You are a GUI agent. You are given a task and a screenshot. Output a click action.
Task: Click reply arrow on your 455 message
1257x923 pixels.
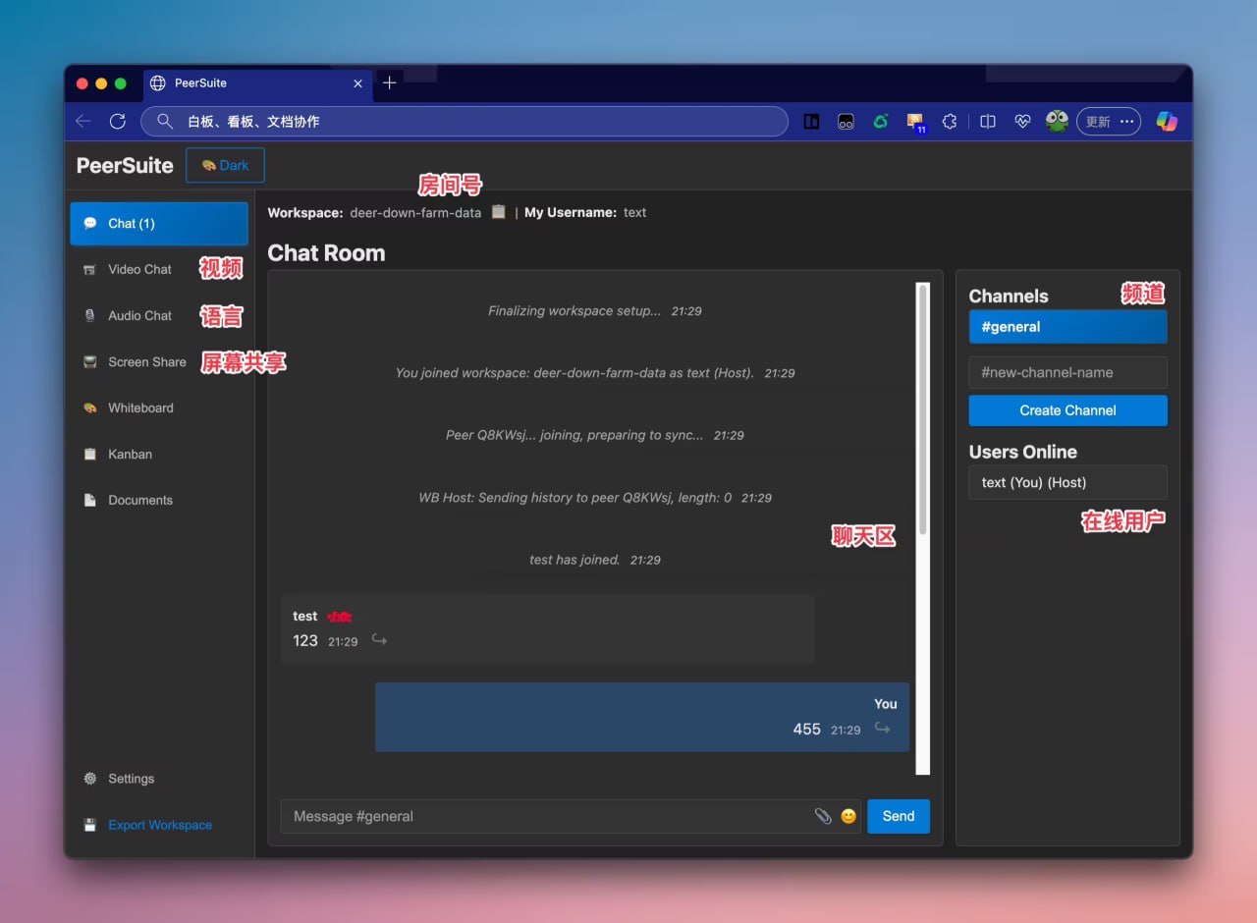882,729
